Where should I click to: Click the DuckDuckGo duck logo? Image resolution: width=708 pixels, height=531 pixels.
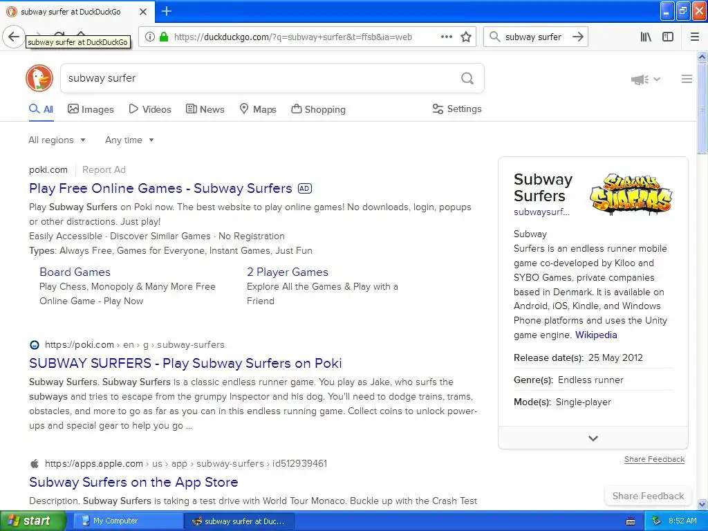tap(39, 78)
